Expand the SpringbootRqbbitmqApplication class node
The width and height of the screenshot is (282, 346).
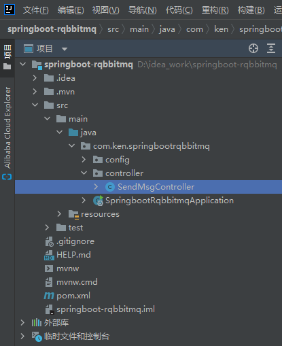coord(84,201)
